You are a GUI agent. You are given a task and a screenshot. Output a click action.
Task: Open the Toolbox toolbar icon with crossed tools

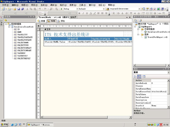pos(155,9)
